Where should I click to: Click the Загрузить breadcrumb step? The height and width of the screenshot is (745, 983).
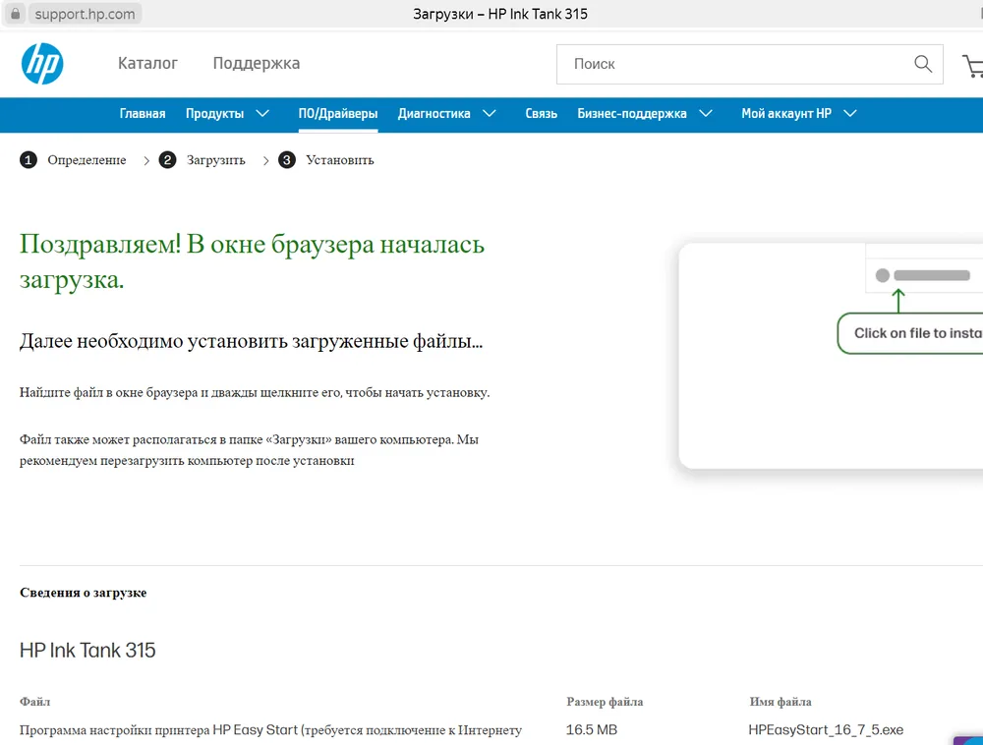tap(215, 160)
